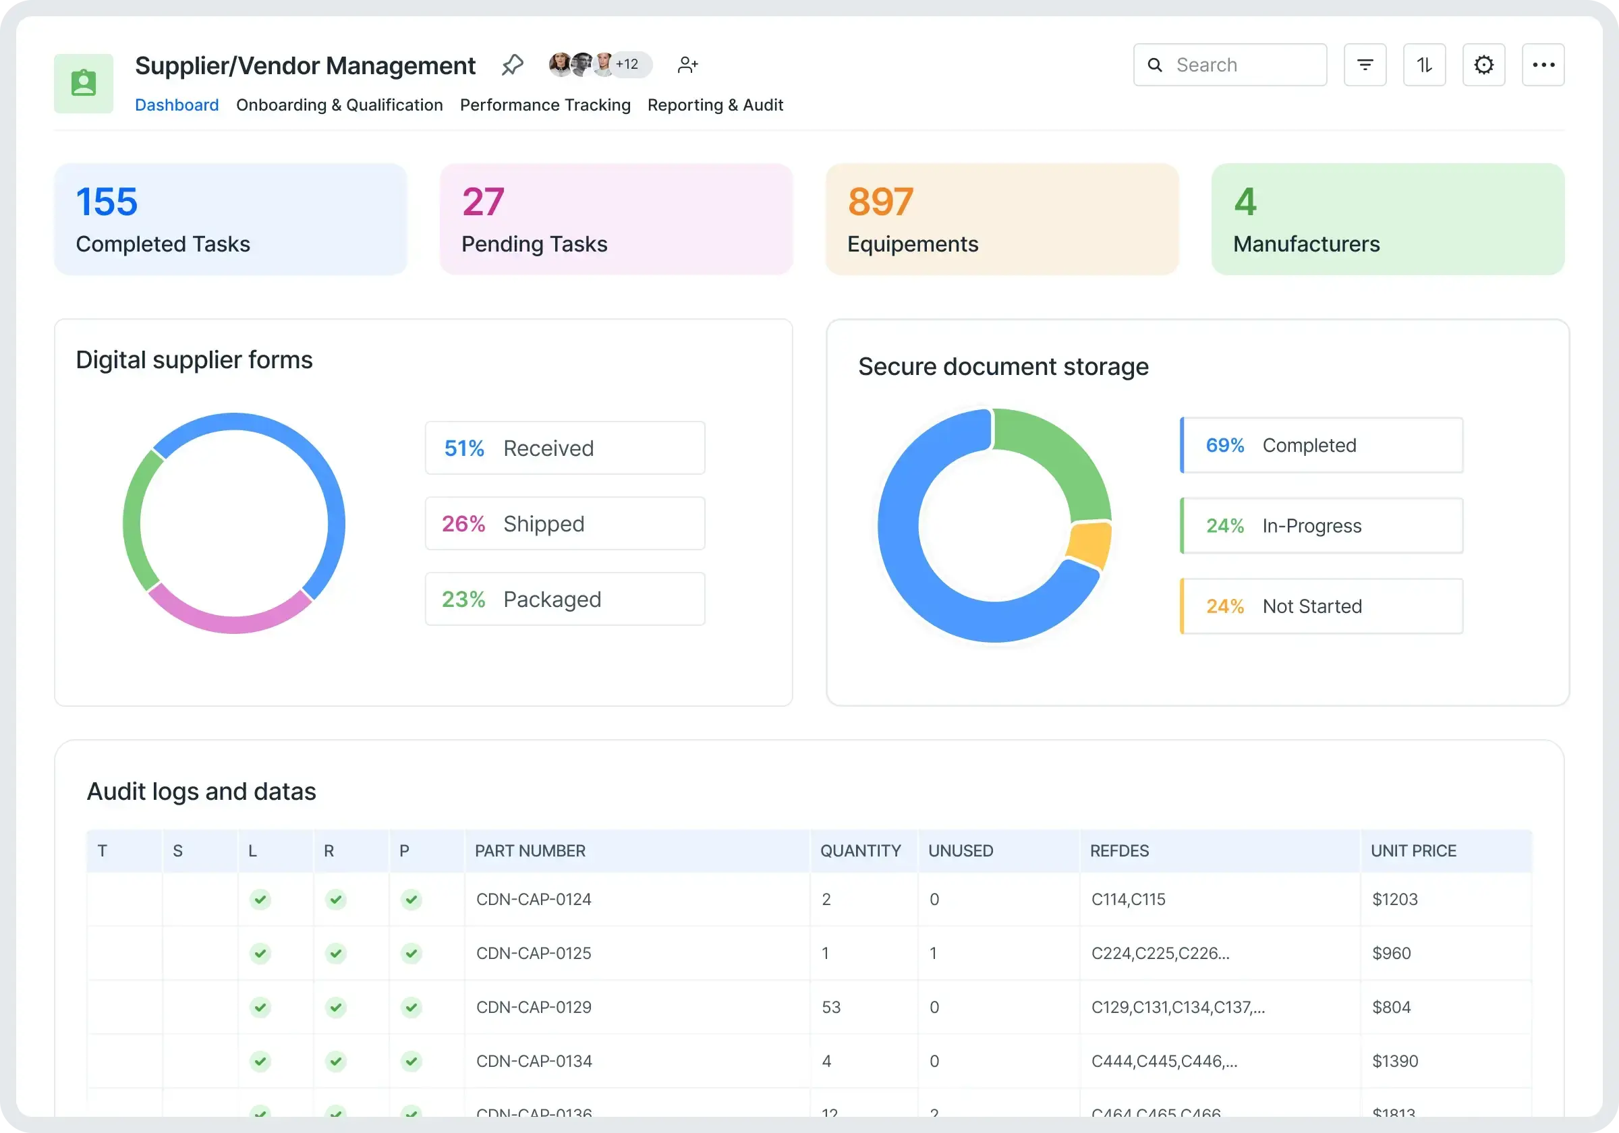Image resolution: width=1619 pixels, height=1133 pixels.
Task: Open the settings gear icon
Action: click(1483, 65)
